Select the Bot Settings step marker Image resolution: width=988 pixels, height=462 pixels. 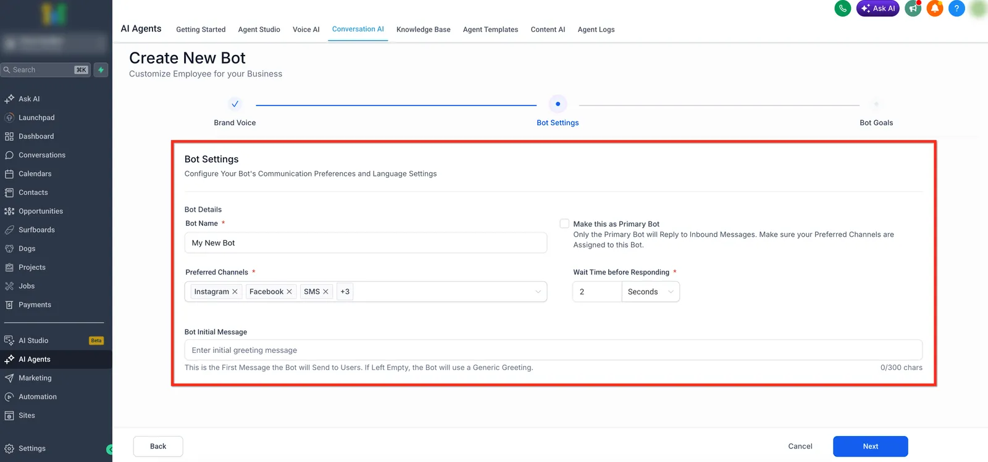point(558,104)
